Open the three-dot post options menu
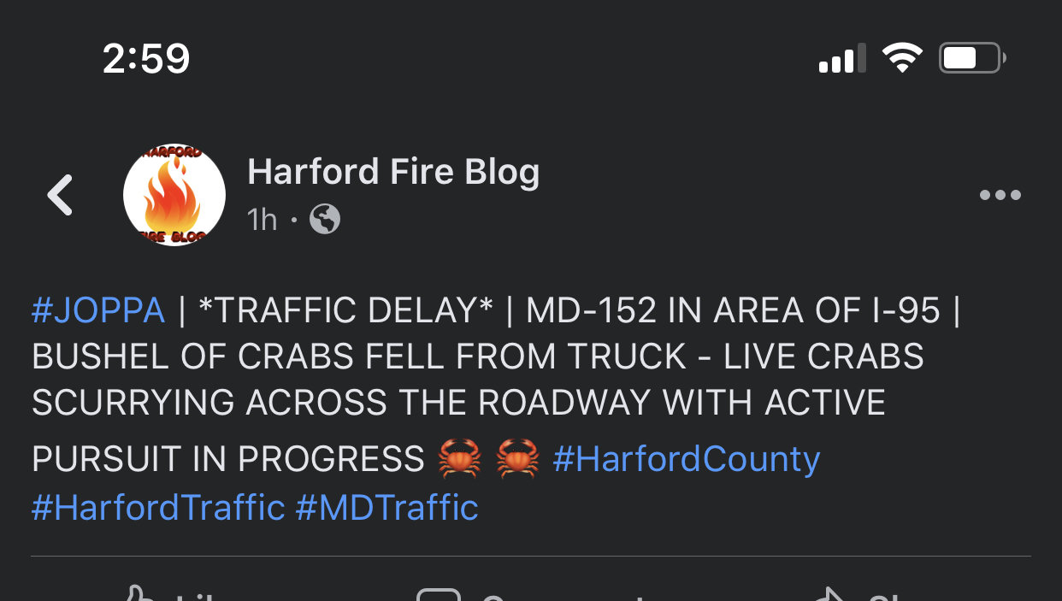Viewport: 1062px width, 601px height. pyautogui.click(x=1000, y=195)
